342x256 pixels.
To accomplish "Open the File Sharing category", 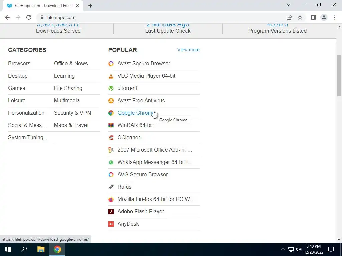I will [x=68, y=88].
